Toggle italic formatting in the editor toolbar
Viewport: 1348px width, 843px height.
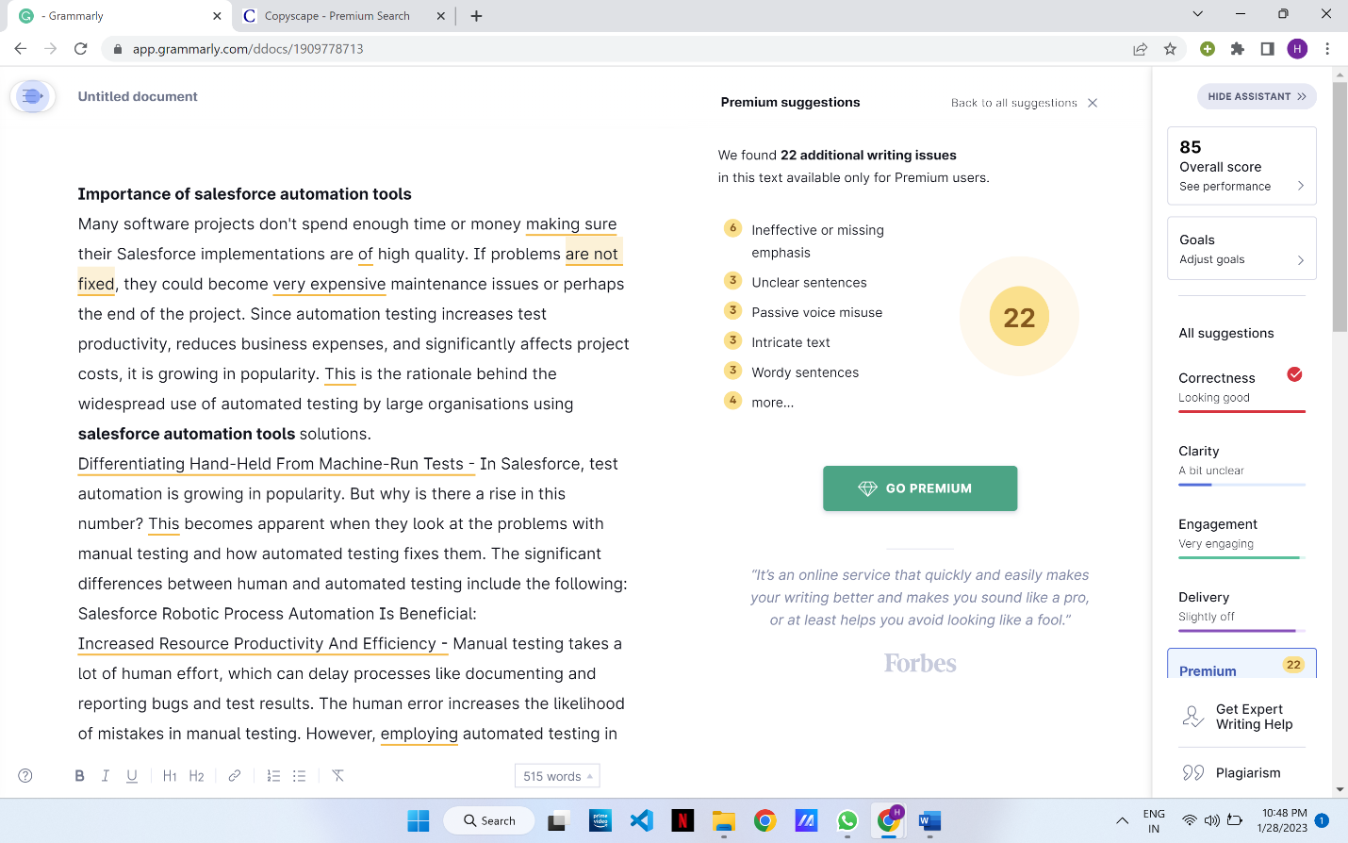[106, 776]
